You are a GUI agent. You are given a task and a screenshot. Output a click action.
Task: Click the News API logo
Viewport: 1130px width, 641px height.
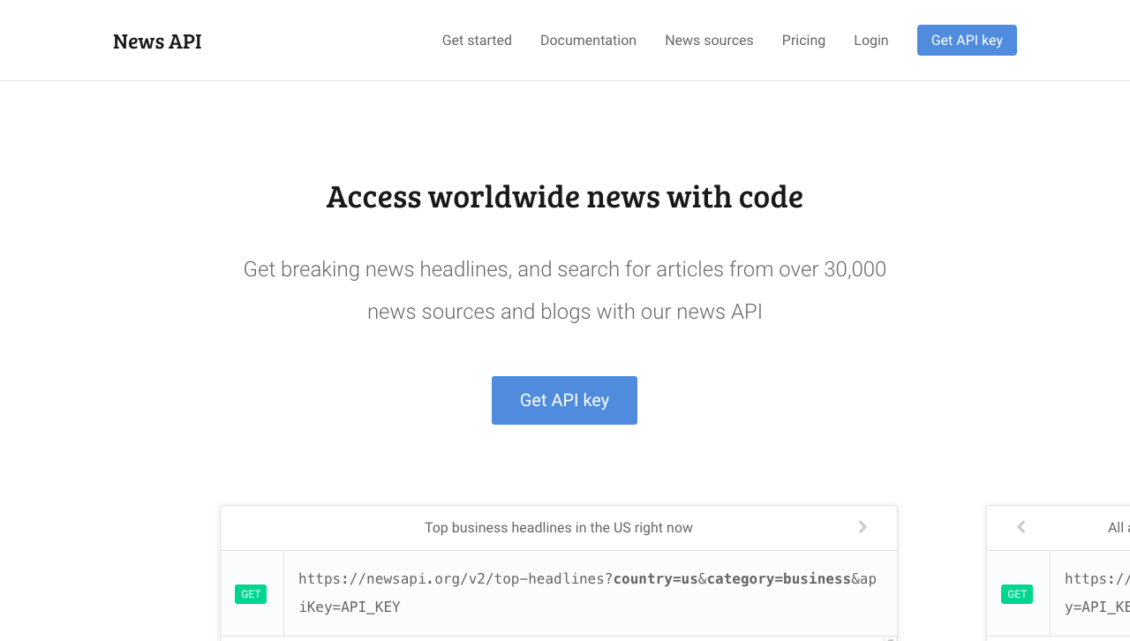pos(157,41)
